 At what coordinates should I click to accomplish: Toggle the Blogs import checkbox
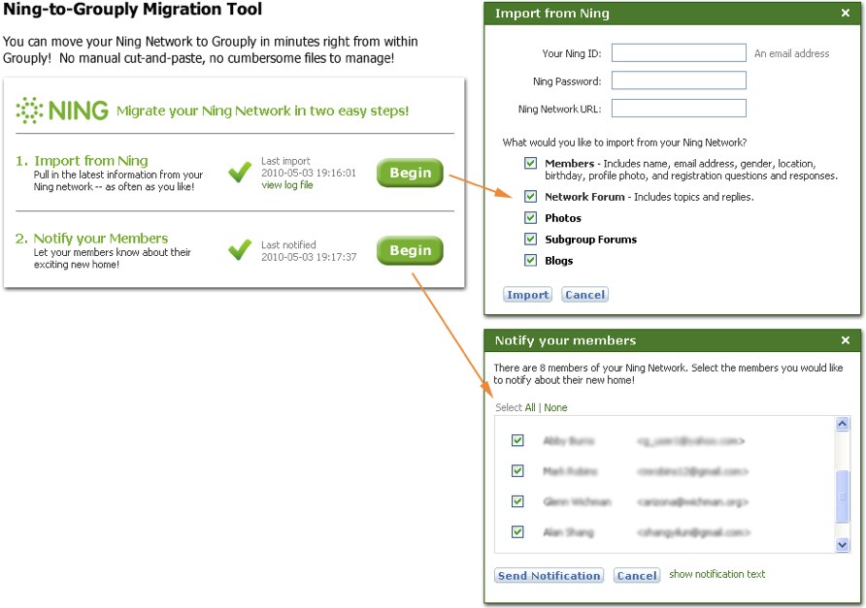click(530, 260)
